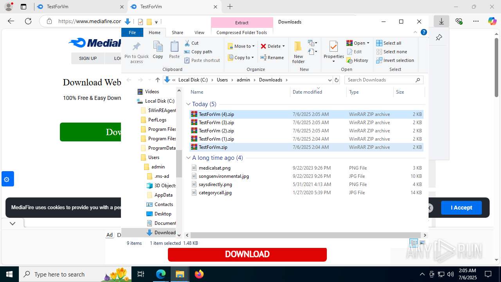Click the History command
This screenshot has height=282, width=501.
tap(357, 60)
